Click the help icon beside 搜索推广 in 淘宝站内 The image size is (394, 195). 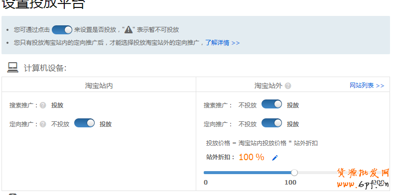[43, 105]
